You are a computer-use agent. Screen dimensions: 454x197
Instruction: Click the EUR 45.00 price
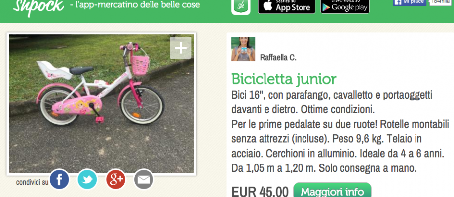point(260,192)
